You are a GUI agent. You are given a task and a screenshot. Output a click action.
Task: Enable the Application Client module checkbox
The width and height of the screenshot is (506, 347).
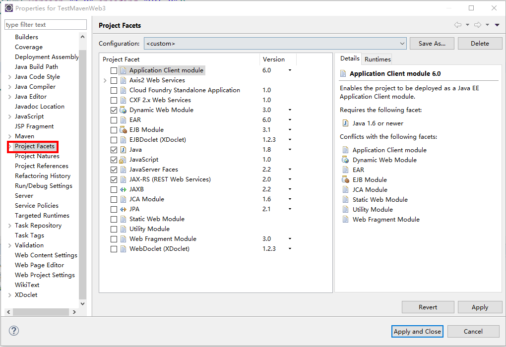pyautogui.click(x=114, y=70)
